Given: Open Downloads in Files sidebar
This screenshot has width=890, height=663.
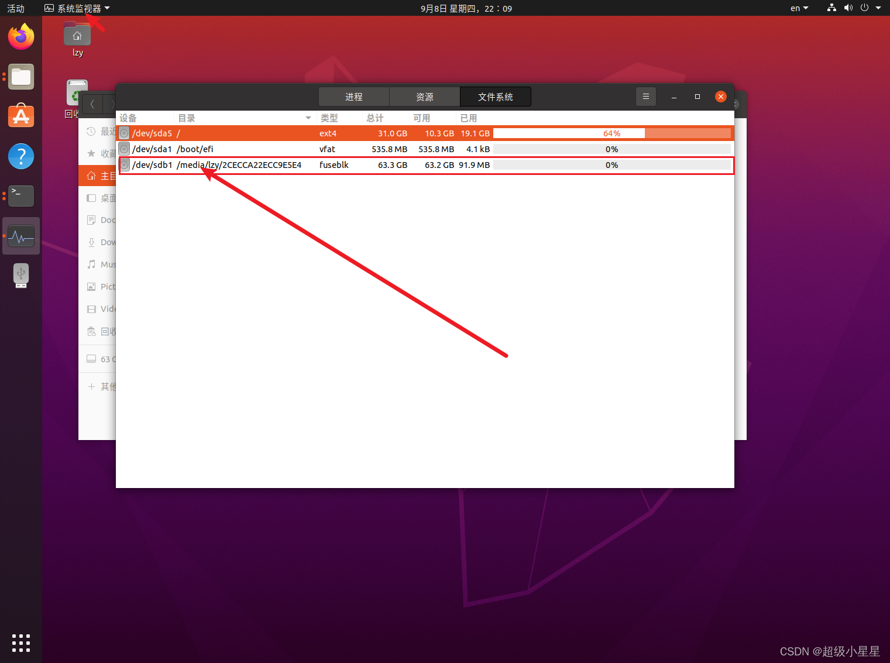Looking at the screenshot, I should (x=98, y=243).
